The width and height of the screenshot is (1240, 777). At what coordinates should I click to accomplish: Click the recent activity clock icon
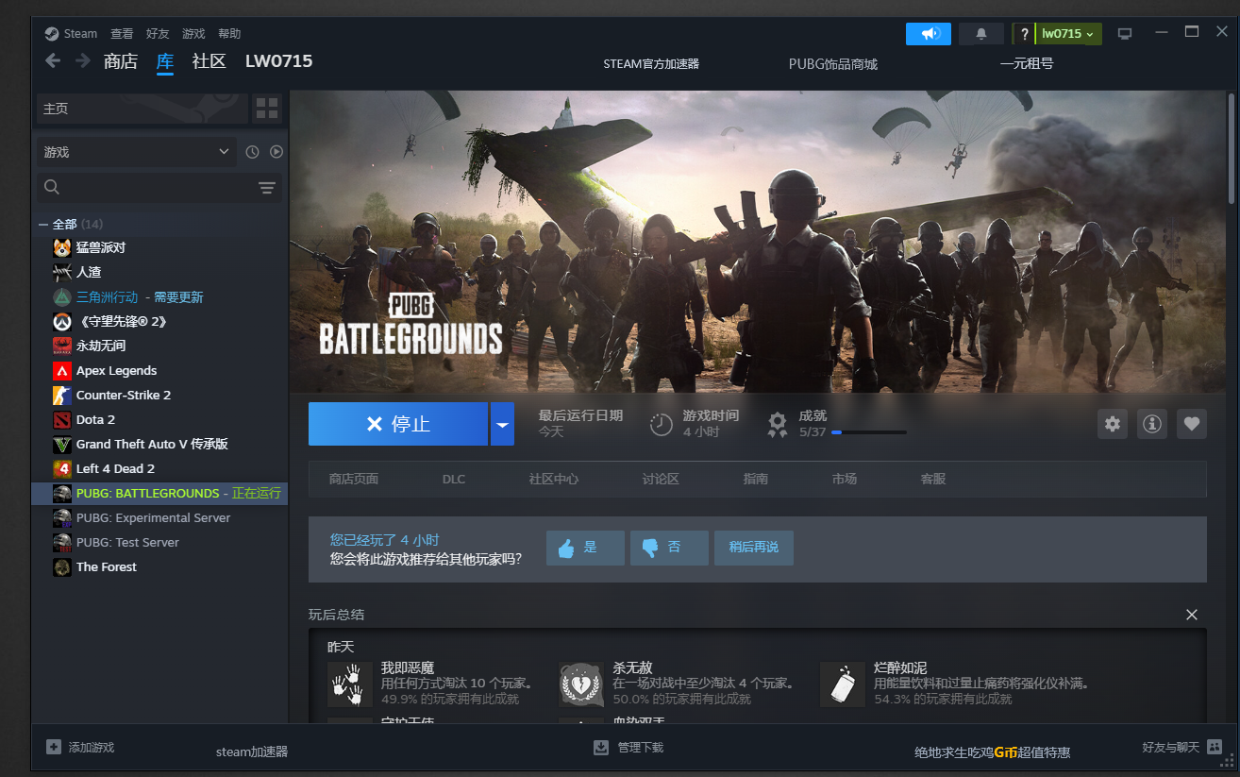252,152
